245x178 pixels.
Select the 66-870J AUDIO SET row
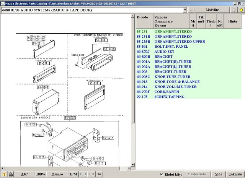click(189, 52)
